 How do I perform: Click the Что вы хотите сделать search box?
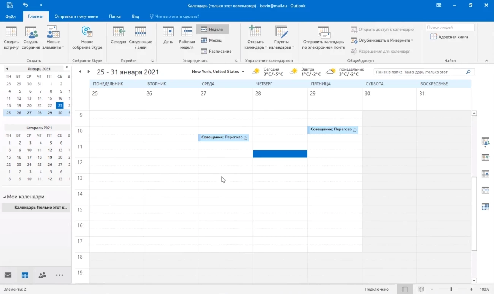point(174,16)
